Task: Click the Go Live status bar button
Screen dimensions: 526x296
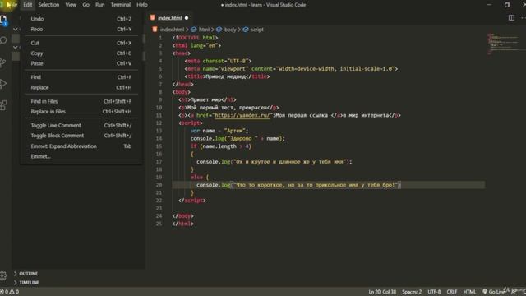Action: point(494,292)
